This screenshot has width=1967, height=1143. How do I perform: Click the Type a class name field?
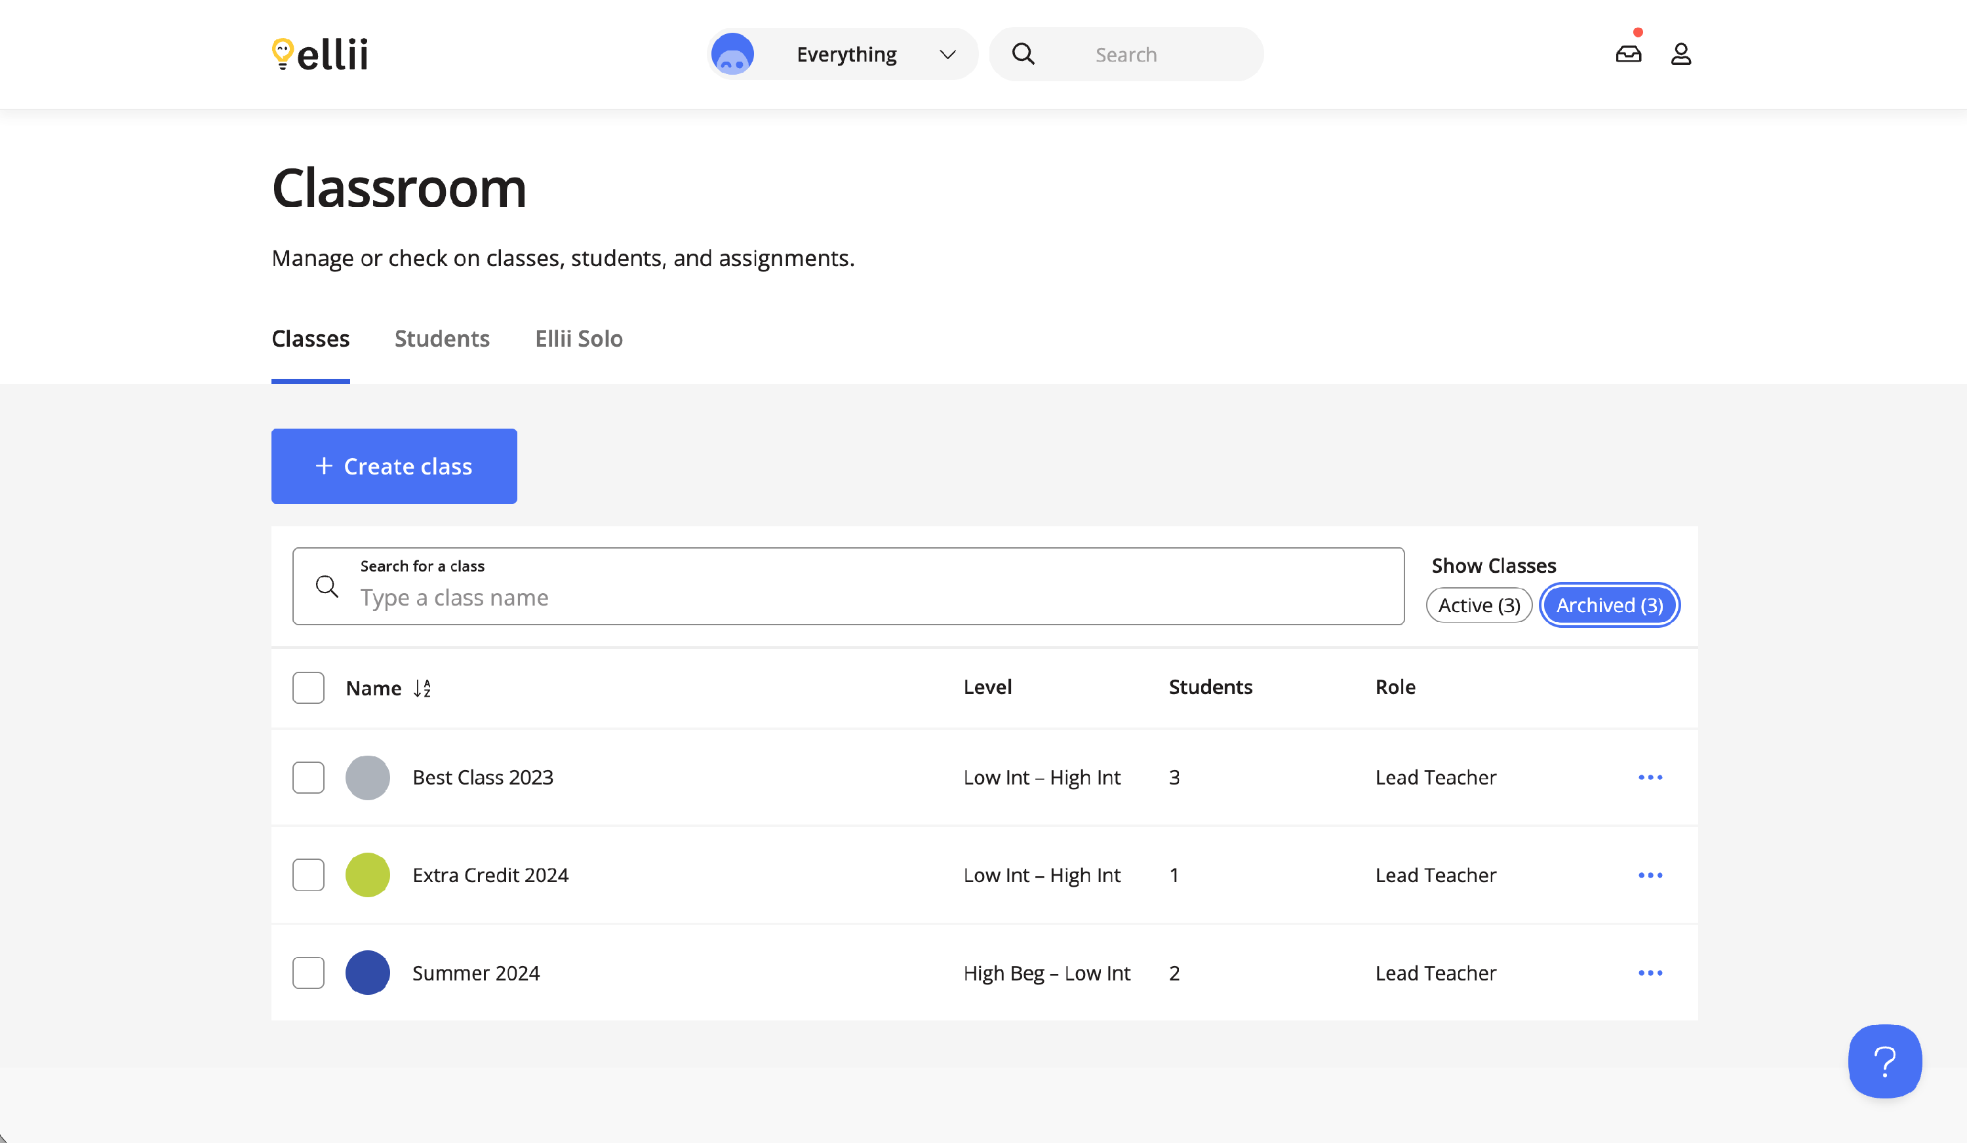(859, 598)
